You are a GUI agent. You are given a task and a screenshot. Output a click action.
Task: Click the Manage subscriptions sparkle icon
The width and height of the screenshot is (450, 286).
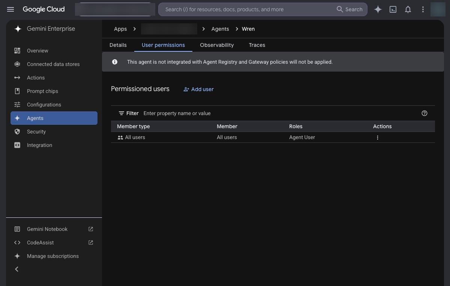click(17, 256)
